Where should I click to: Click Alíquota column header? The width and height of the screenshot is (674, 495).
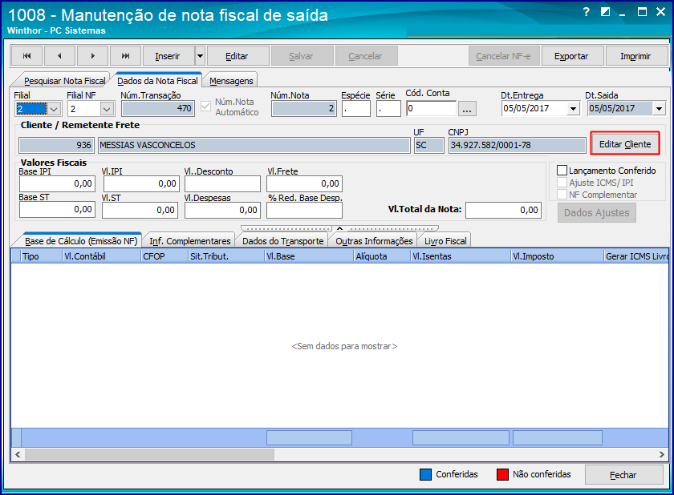click(x=383, y=256)
